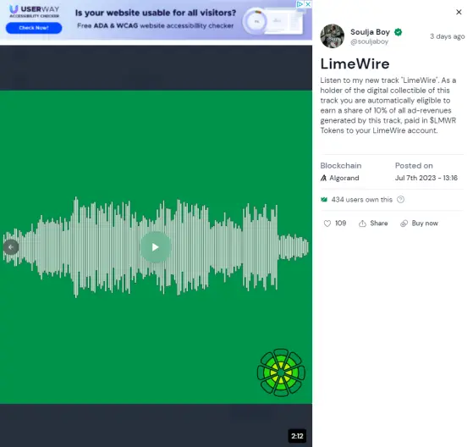Open Soulja Boy's profile avatar
Image resolution: width=473 pixels, height=447 pixels.
333,36
